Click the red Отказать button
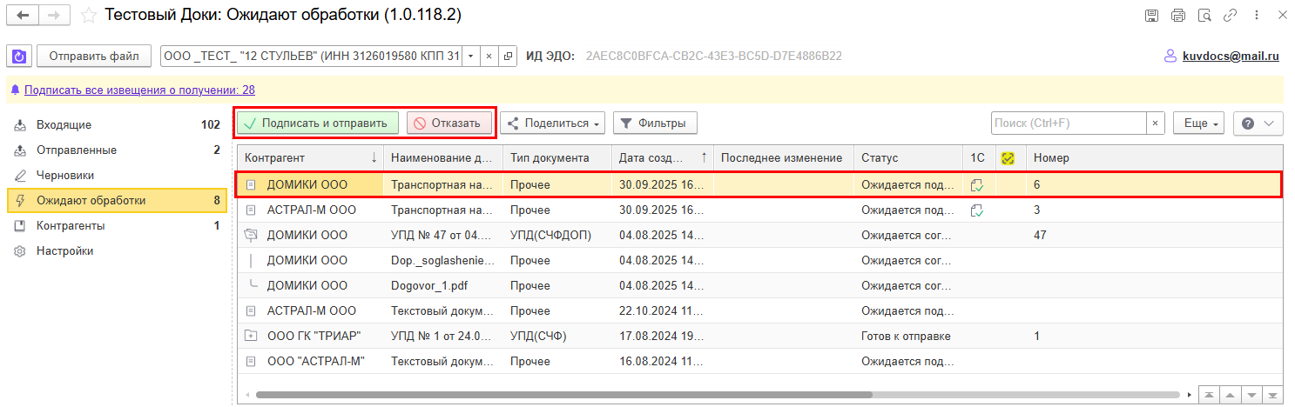The image size is (1295, 407). pyautogui.click(x=449, y=123)
